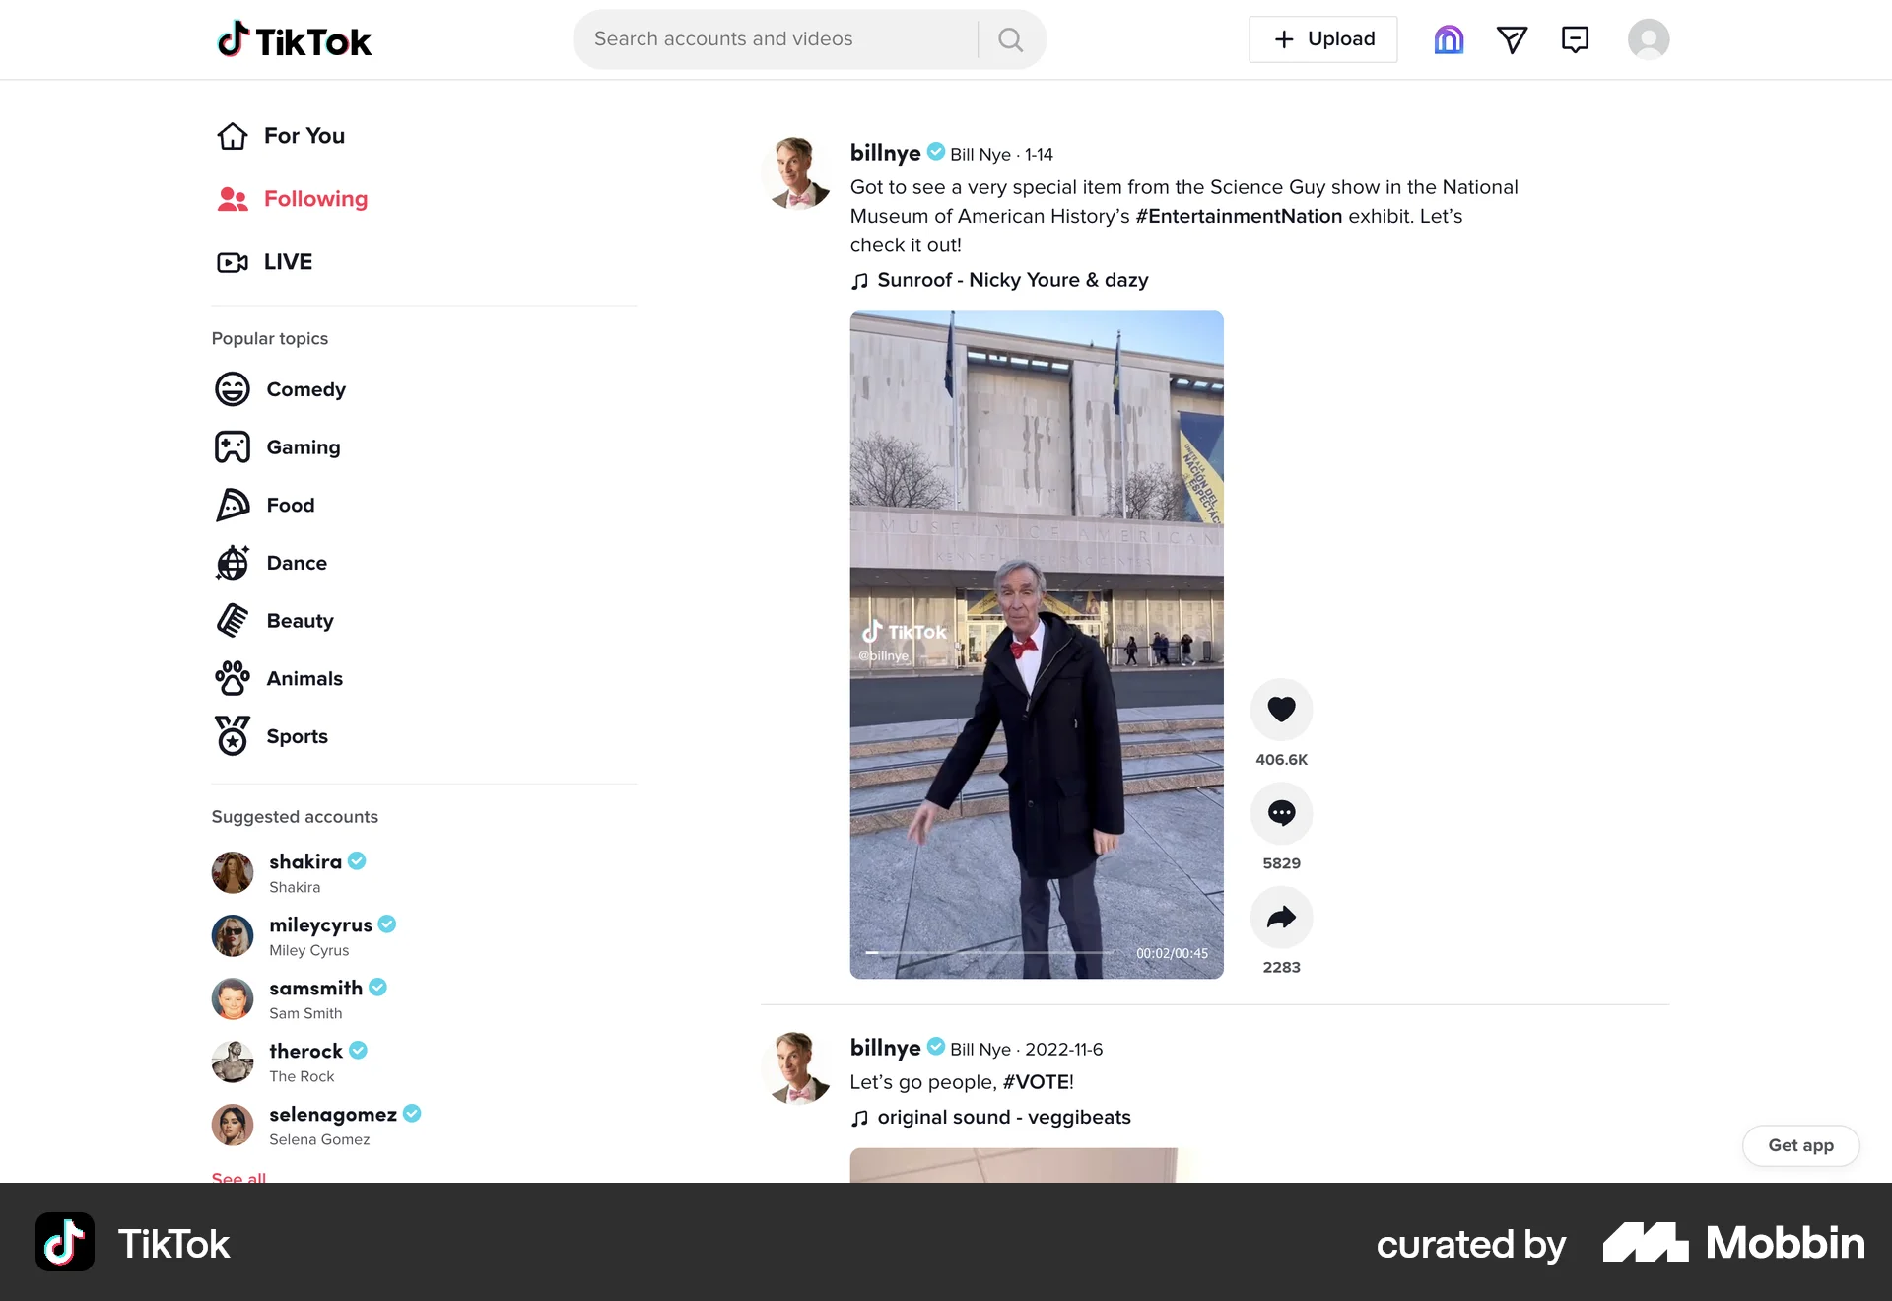Open the Inbox messages icon

pos(1575,39)
